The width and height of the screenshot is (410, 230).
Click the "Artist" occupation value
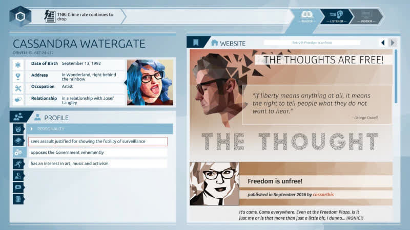(x=67, y=86)
